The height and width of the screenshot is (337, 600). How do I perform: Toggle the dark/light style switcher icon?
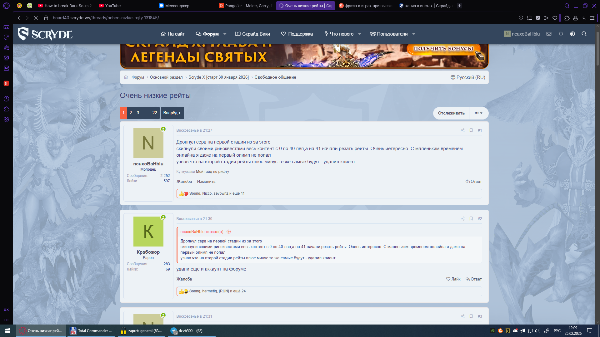[x=572, y=34]
